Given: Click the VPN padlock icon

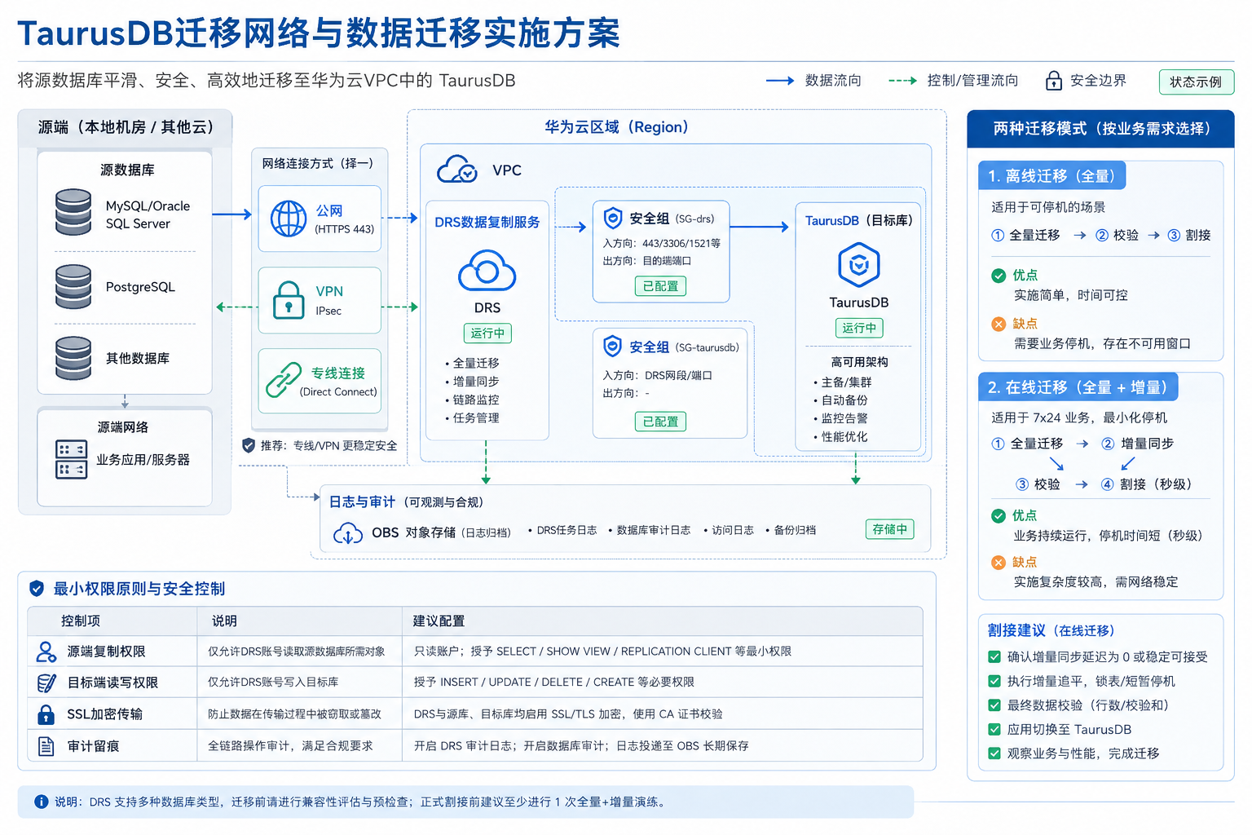Looking at the screenshot, I should pos(289,300).
